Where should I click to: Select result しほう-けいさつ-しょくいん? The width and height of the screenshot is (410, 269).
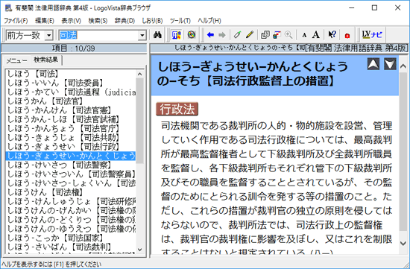(71, 183)
